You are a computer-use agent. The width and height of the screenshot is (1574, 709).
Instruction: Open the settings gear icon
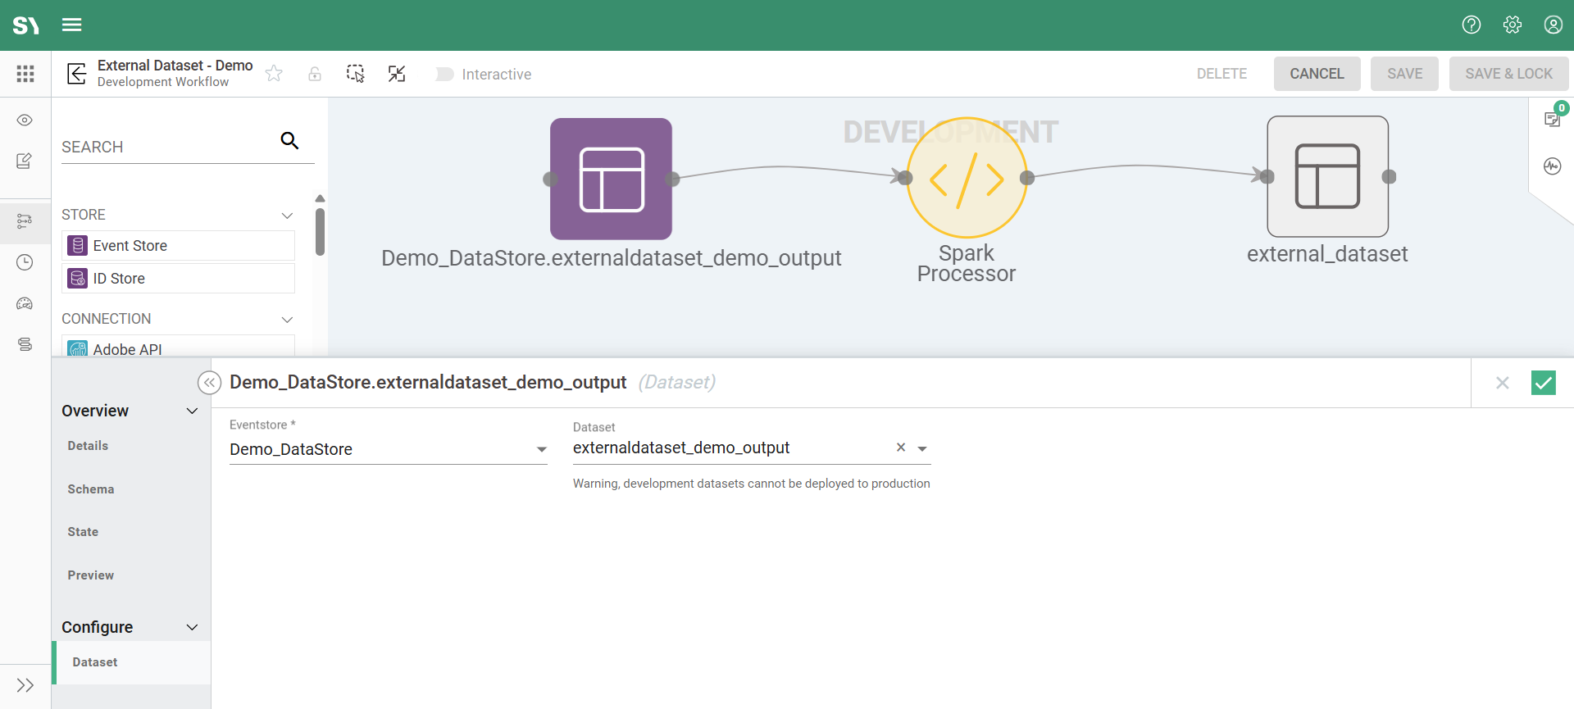(1513, 25)
